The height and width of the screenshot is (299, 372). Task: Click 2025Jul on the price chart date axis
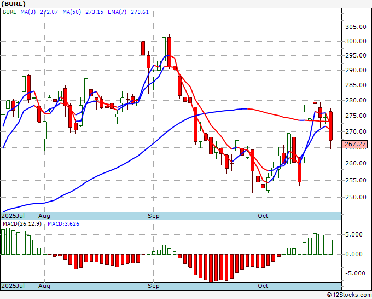tap(13, 216)
